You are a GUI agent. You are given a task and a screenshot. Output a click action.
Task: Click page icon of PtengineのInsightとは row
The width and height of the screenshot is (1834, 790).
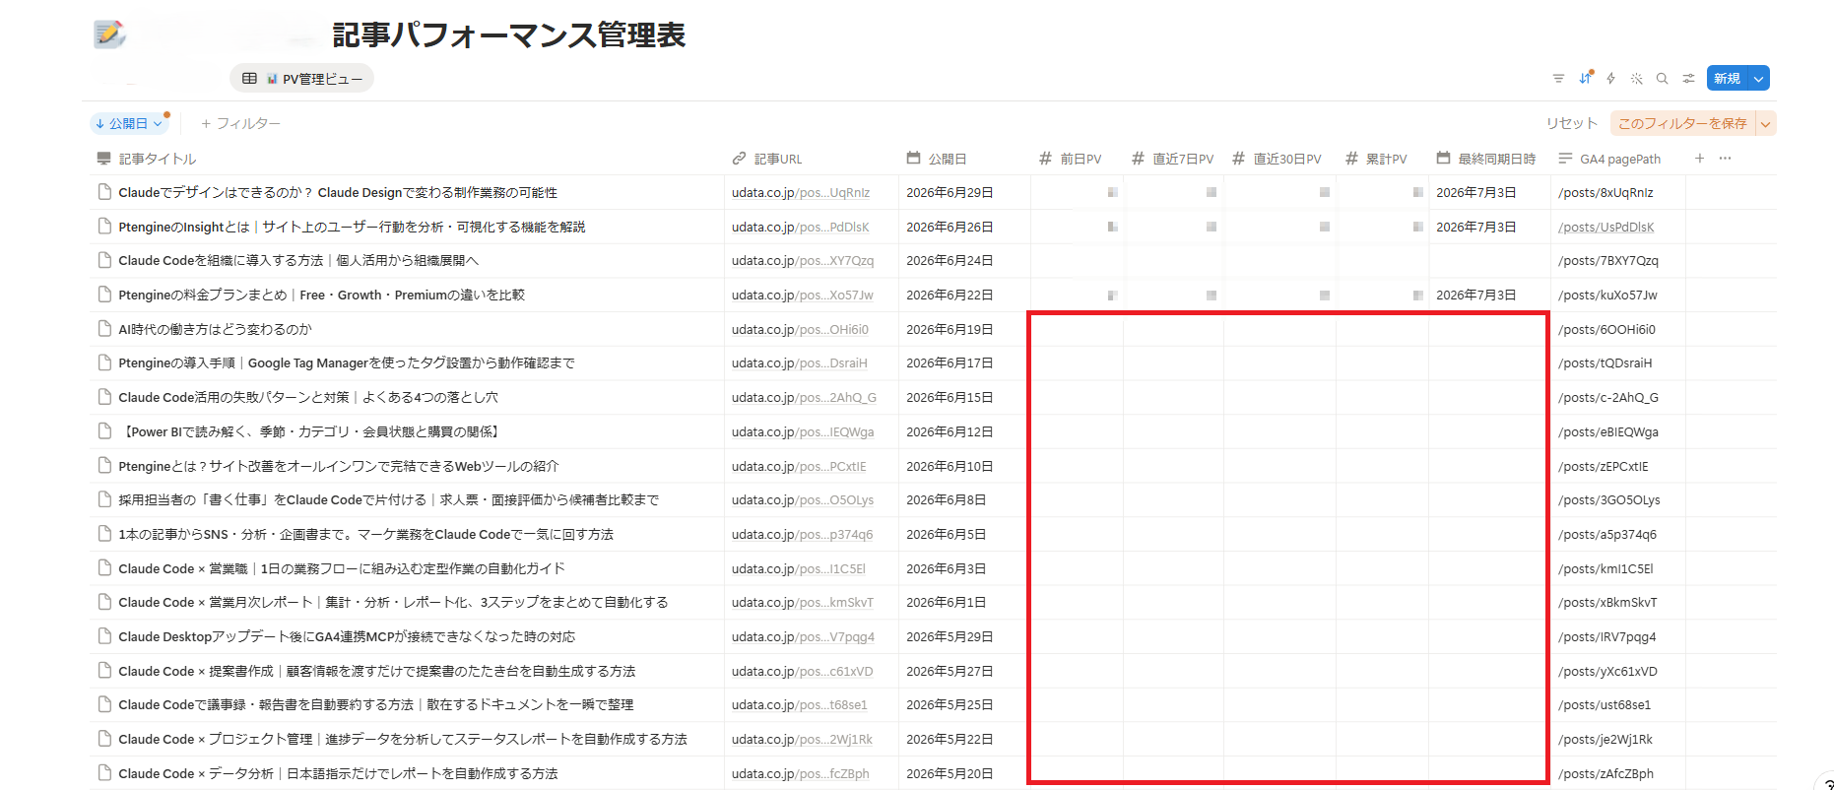(104, 227)
